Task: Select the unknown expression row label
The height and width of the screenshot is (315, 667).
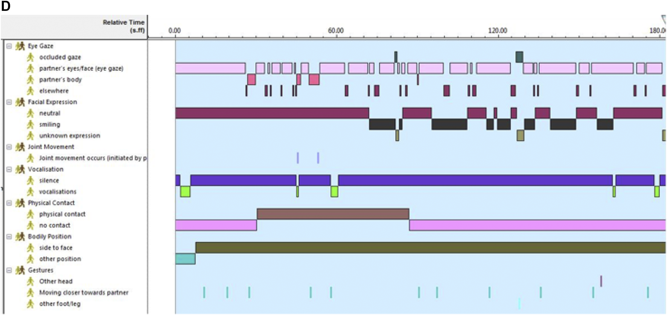Action: coord(70,136)
